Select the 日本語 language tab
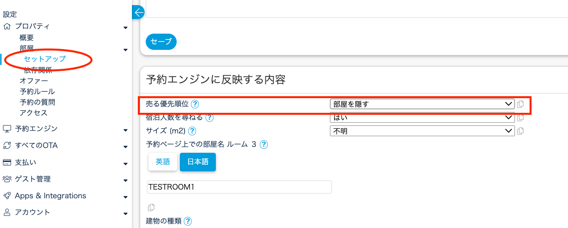568x228 pixels. pos(198,162)
